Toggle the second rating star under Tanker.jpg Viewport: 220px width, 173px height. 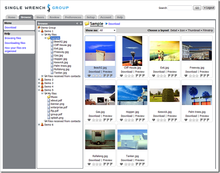point(129,164)
